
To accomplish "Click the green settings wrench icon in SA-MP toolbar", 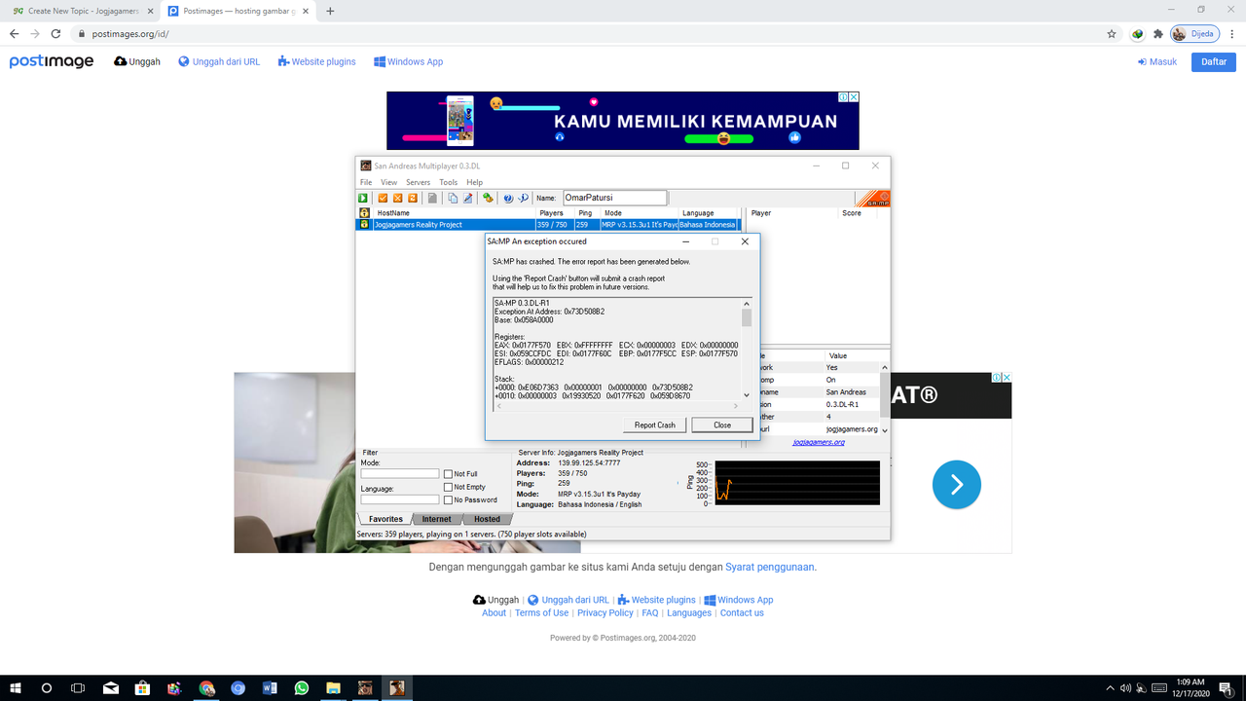I will coord(488,198).
